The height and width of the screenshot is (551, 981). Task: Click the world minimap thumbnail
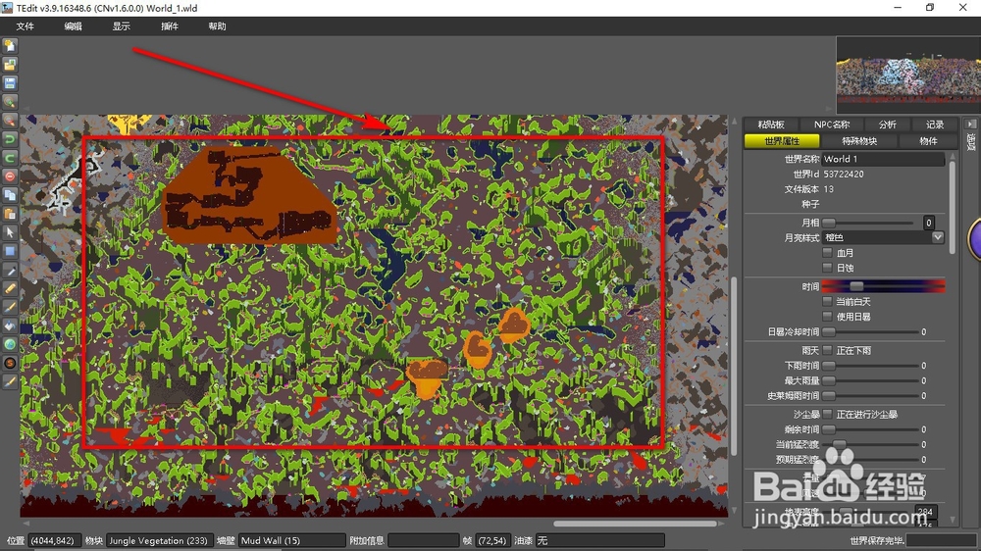tap(908, 75)
